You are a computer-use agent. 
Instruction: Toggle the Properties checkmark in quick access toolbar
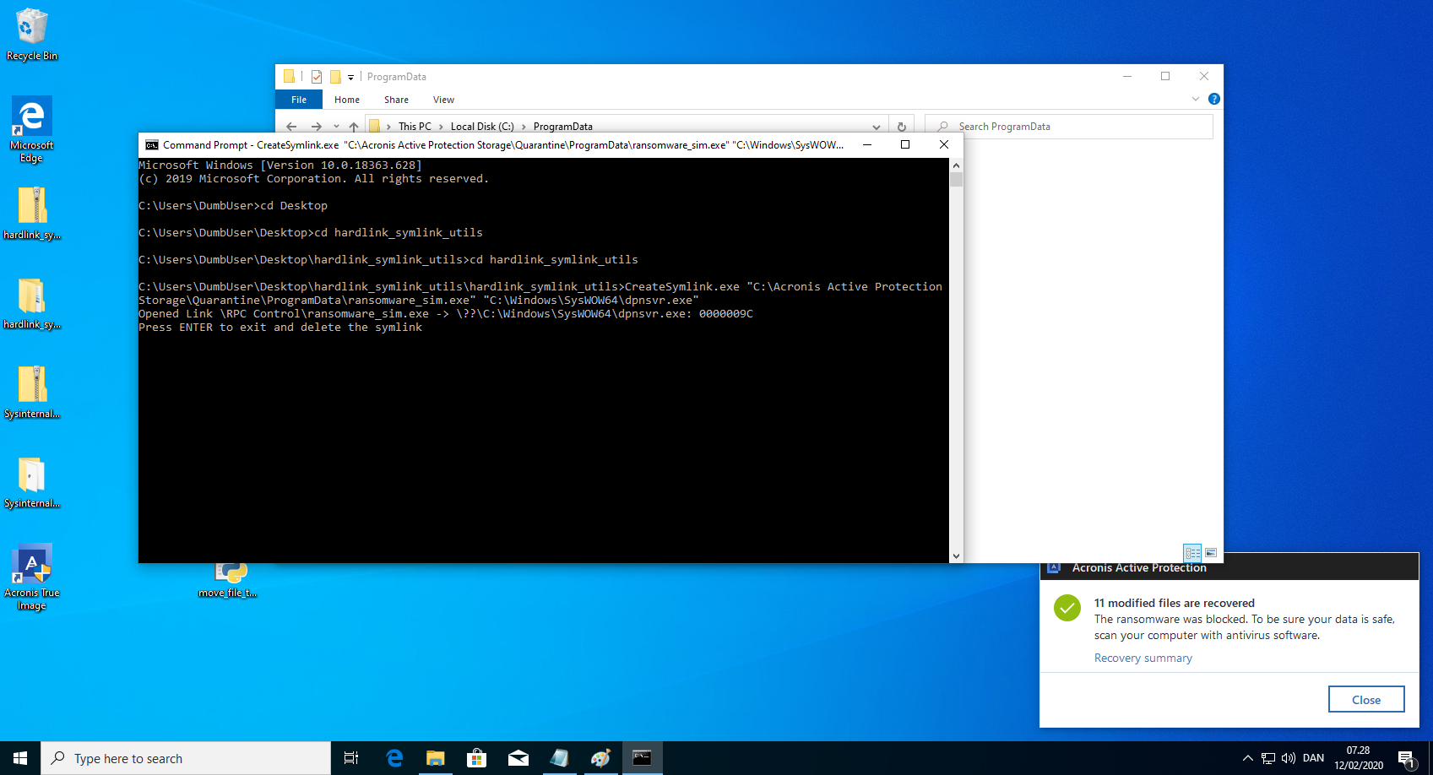click(317, 77)
